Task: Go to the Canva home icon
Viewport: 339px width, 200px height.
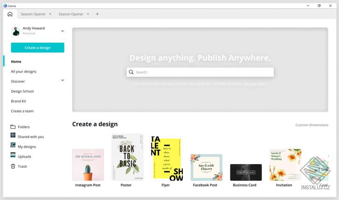Action: click(10, 14)
